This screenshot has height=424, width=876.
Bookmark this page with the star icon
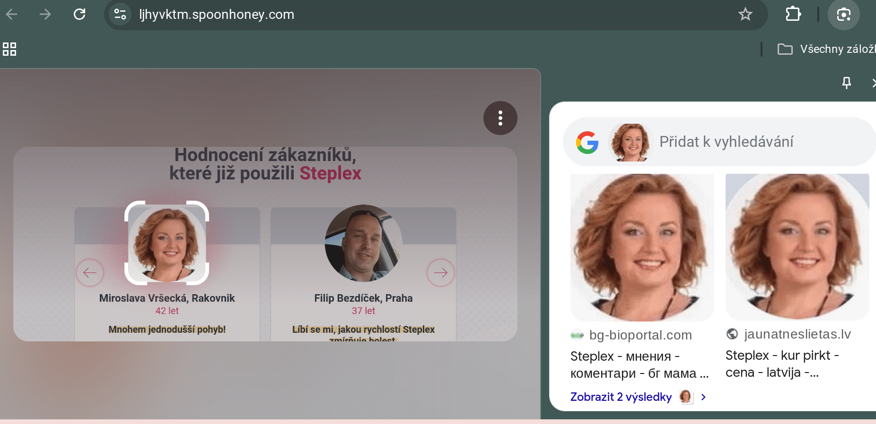[x=745, y=14]
